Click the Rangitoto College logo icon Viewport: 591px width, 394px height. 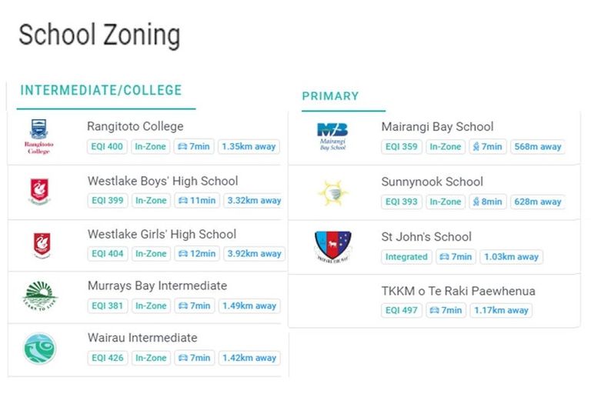coord(39,137)
